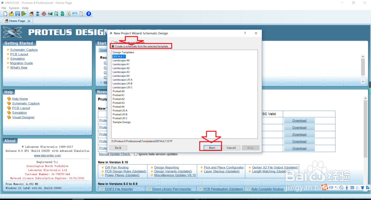Open the Source Code toolbar icon
The width and height of the screenshot is (371, 200).
pos(75,14)
